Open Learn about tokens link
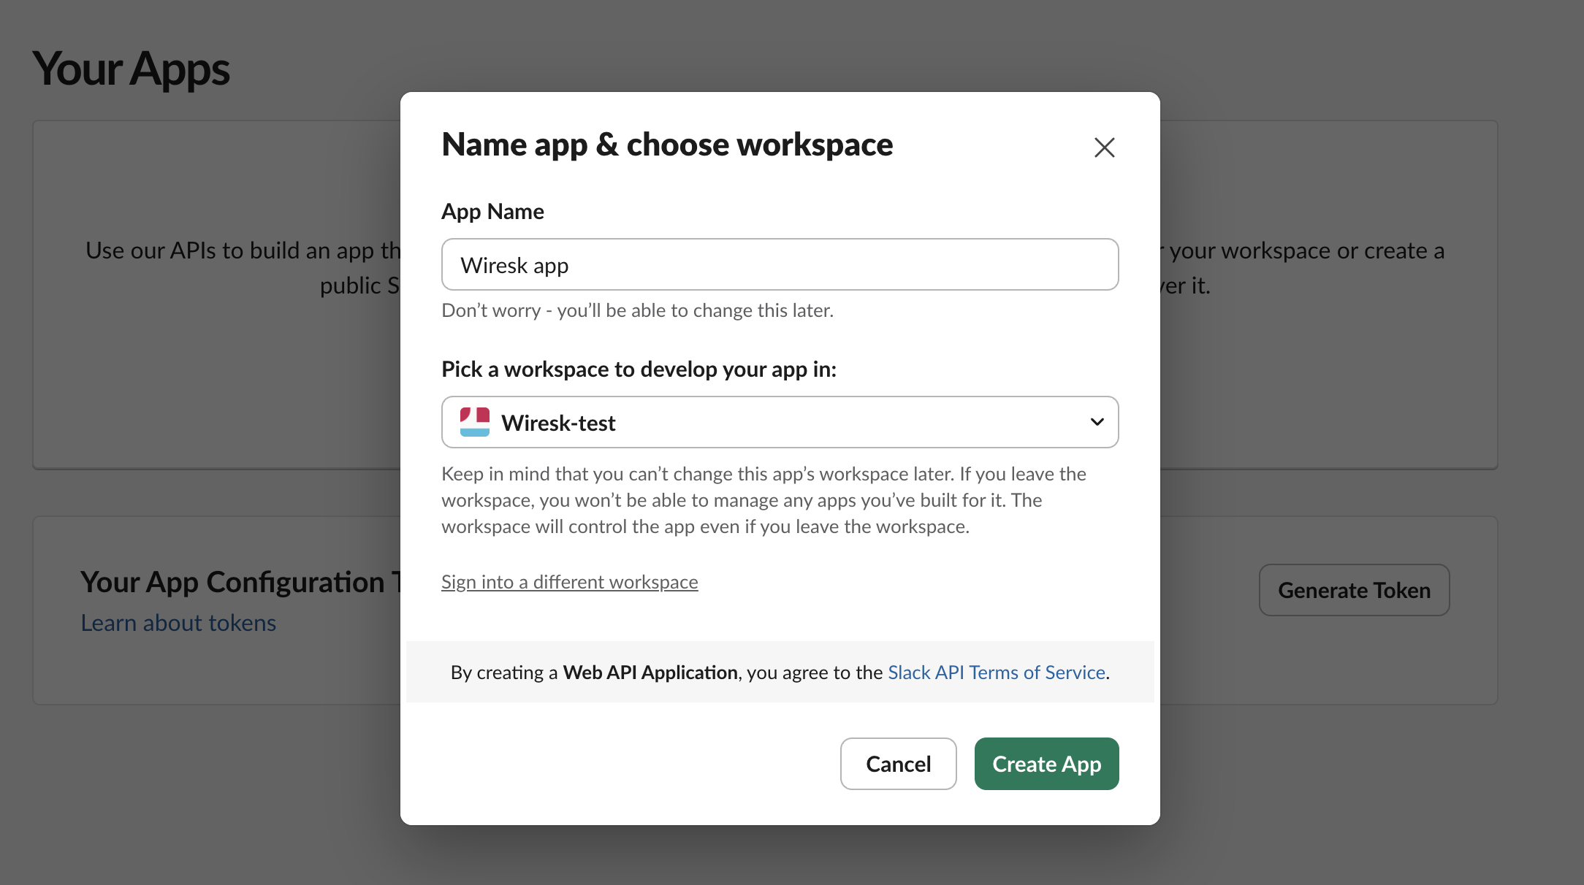 tap(178, 623)
